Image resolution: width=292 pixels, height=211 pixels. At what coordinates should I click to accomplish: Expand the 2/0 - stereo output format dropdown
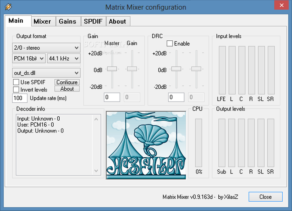[x=46, y=48]
